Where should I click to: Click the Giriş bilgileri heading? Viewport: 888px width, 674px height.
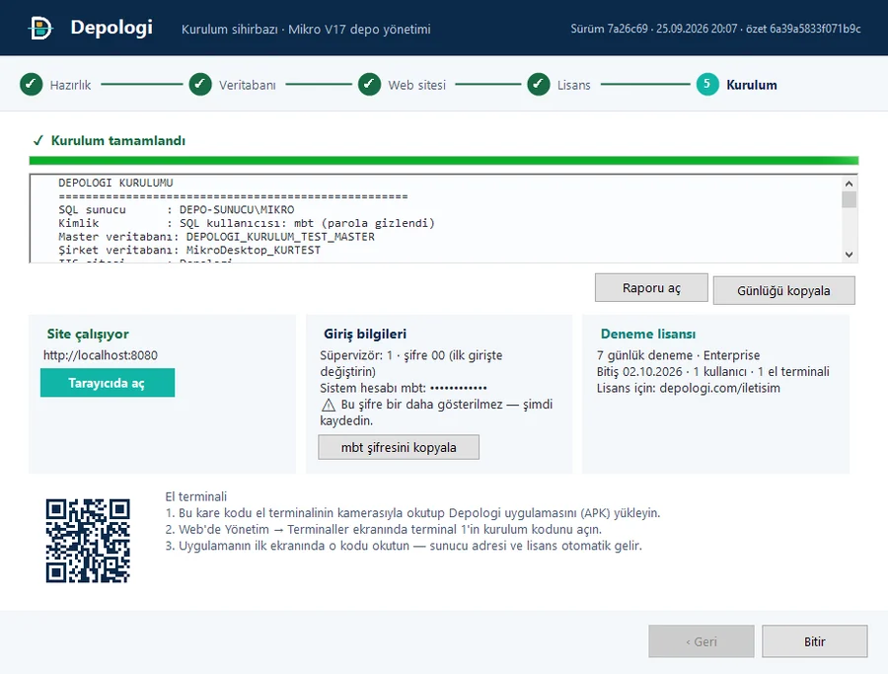pyautogui.click(x=365, y=335)
